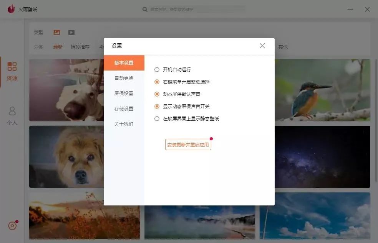This screenshot has height=243, width=378.
Task: Open the starry night sky wallpaper
Action: point(322,157)
